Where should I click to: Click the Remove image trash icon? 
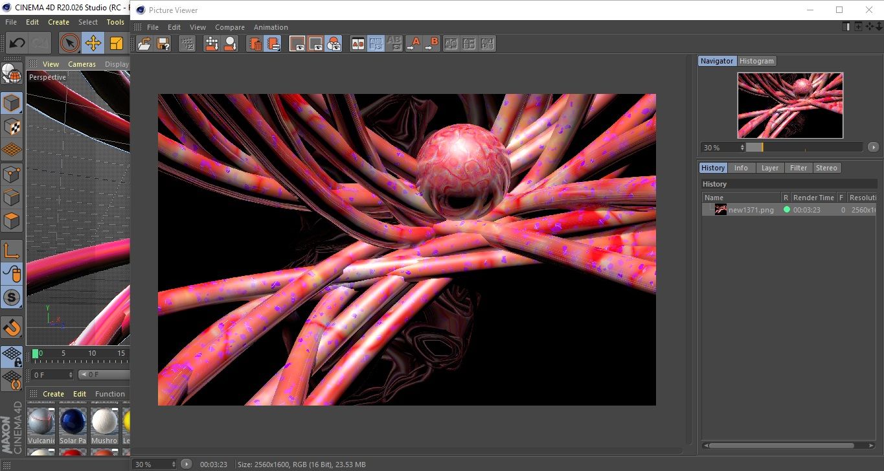255,43
